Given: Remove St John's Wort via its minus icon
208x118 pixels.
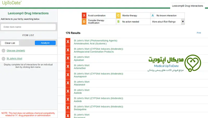Looking at the screenshot, I should click(3, 58).
